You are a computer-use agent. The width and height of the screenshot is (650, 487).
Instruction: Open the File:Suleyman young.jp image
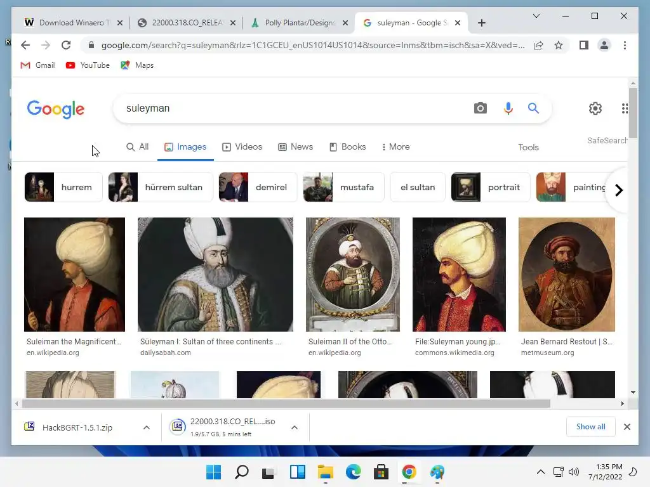pos(459,274)
